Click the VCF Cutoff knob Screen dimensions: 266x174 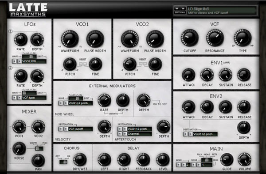click(189, 38)
